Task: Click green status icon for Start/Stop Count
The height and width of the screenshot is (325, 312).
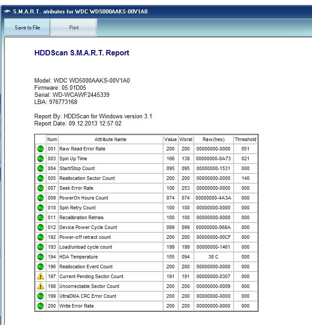Action: (41, 168)
